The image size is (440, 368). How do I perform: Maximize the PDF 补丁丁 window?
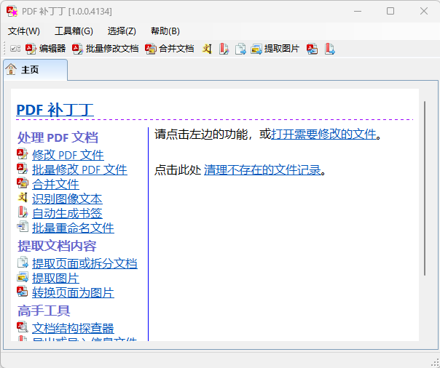[x=390, y=11]
